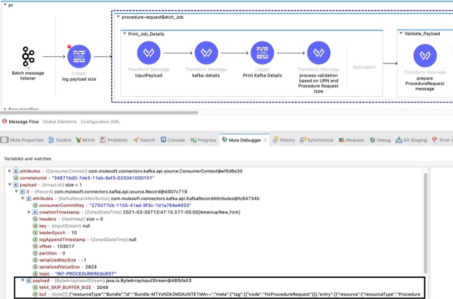Collapse the Print_Job_Details batch step
Image resolution: width=453 pixels, height=299 pixels.
click(x=124, y=34)
